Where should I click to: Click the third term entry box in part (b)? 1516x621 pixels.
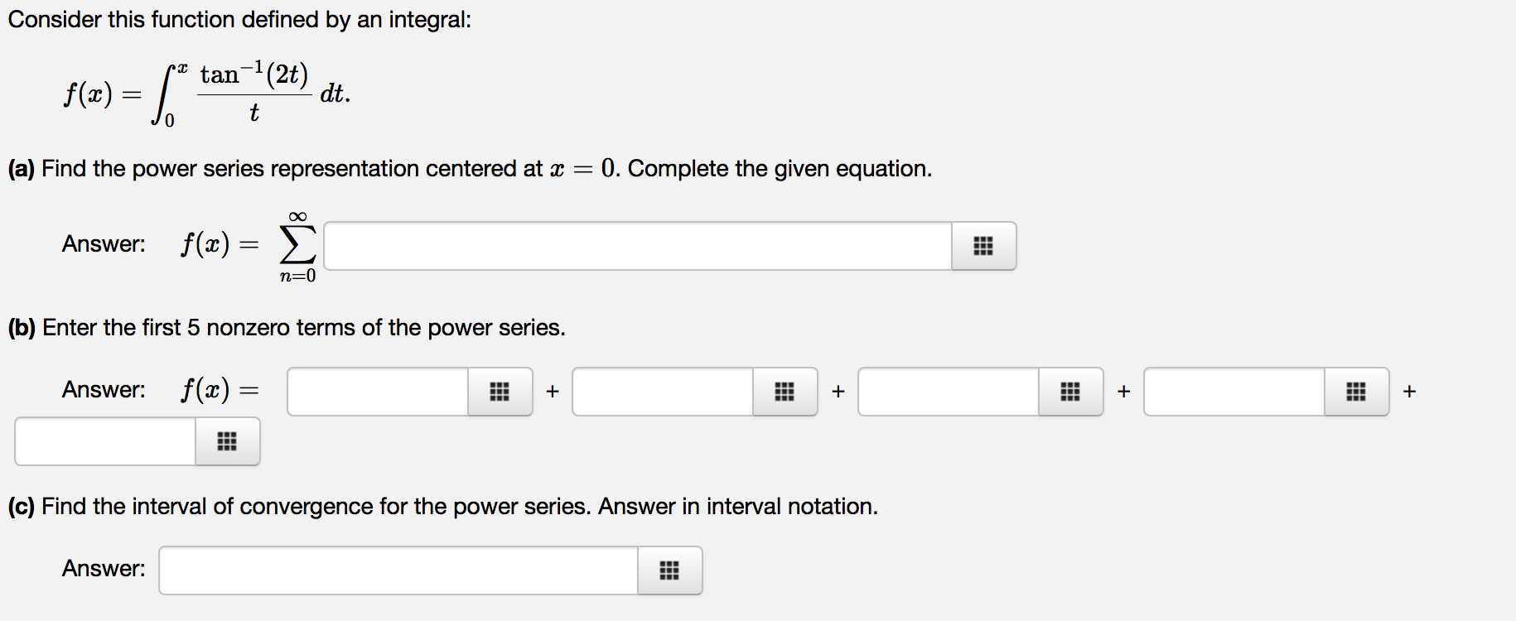(949, 392)
